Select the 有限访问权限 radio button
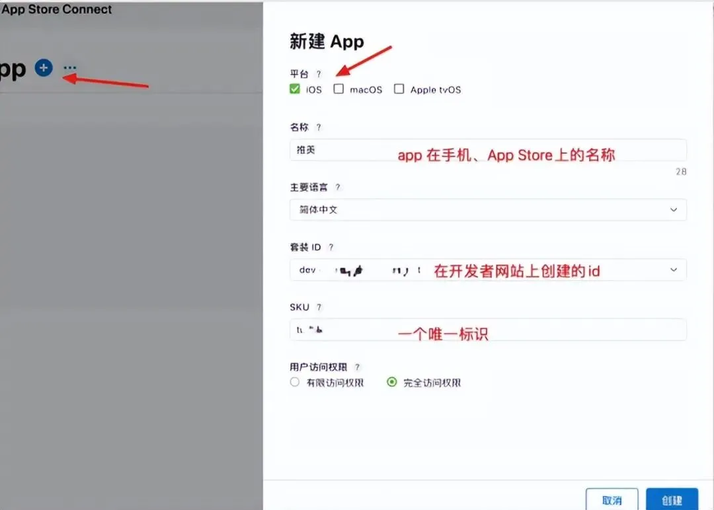Image resolution: width=714 pixels, height=510 pixels. (x=295, y=382)
